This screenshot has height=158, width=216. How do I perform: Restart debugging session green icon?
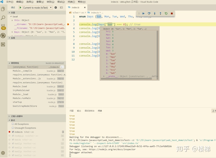[x=166, y=13]
